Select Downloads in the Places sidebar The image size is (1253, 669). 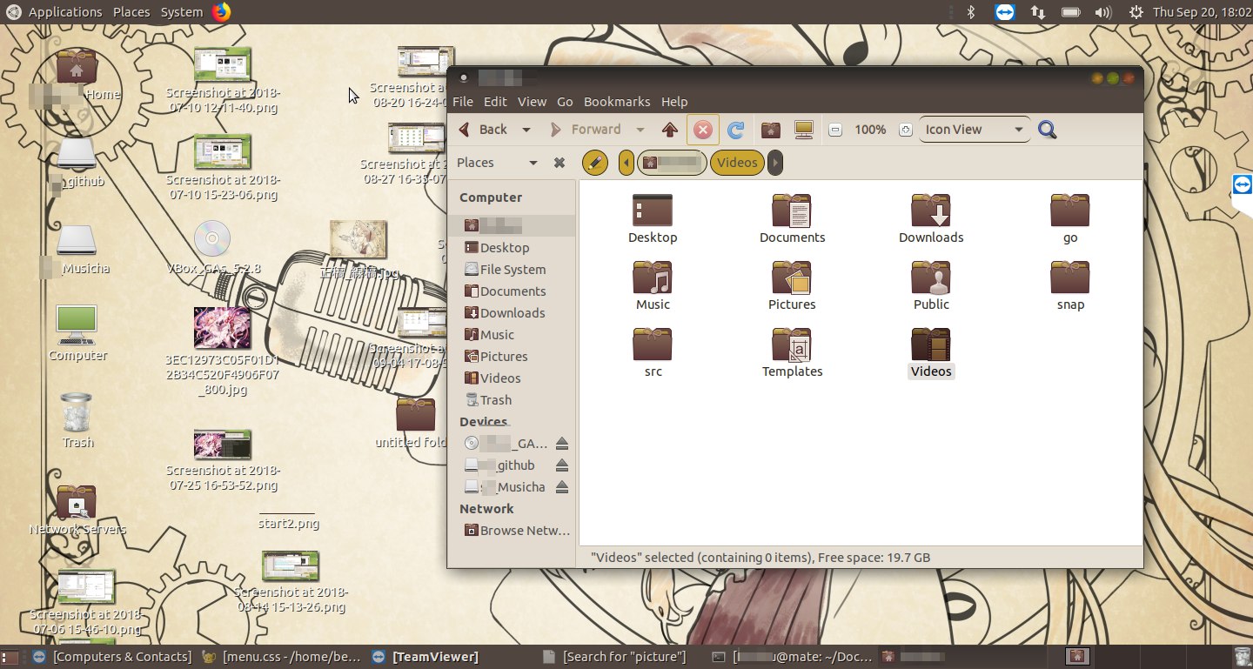pyautogui.click(x=512, y=313)
